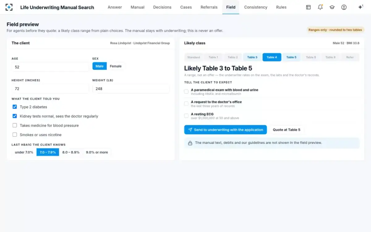The image size is (371, 232).
Task: Click the app logo icon
Action: pyautogui.click(x=9, y=7)
